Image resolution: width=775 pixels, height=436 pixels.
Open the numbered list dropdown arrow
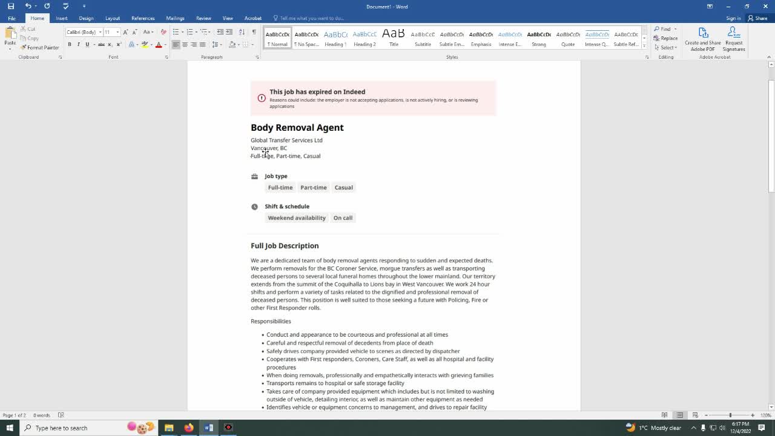196,32
